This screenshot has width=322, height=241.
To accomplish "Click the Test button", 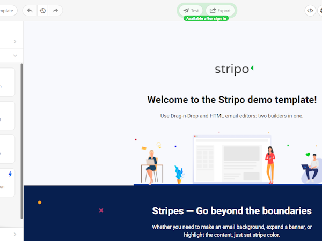I will pyautogui.click(x=191, y=11).
